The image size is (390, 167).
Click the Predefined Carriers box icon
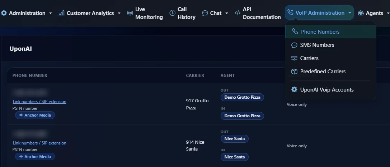(x=294, y=72)
